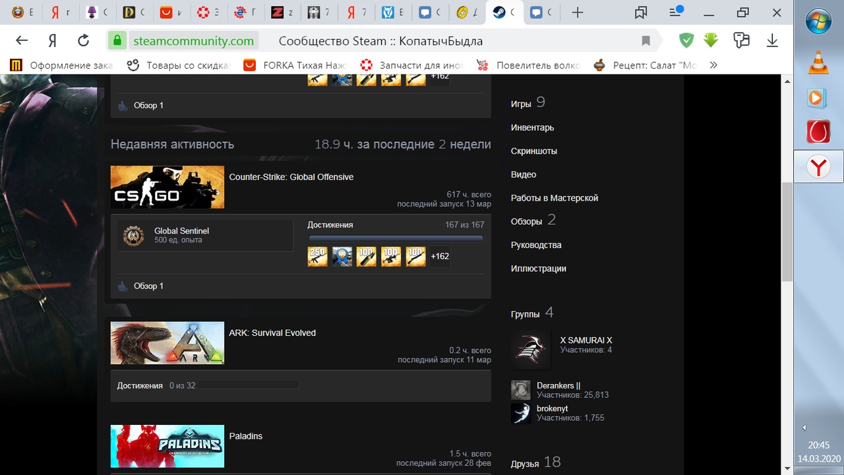
Task: Open the Инвентарь profile link
Action: click(532, 127)
